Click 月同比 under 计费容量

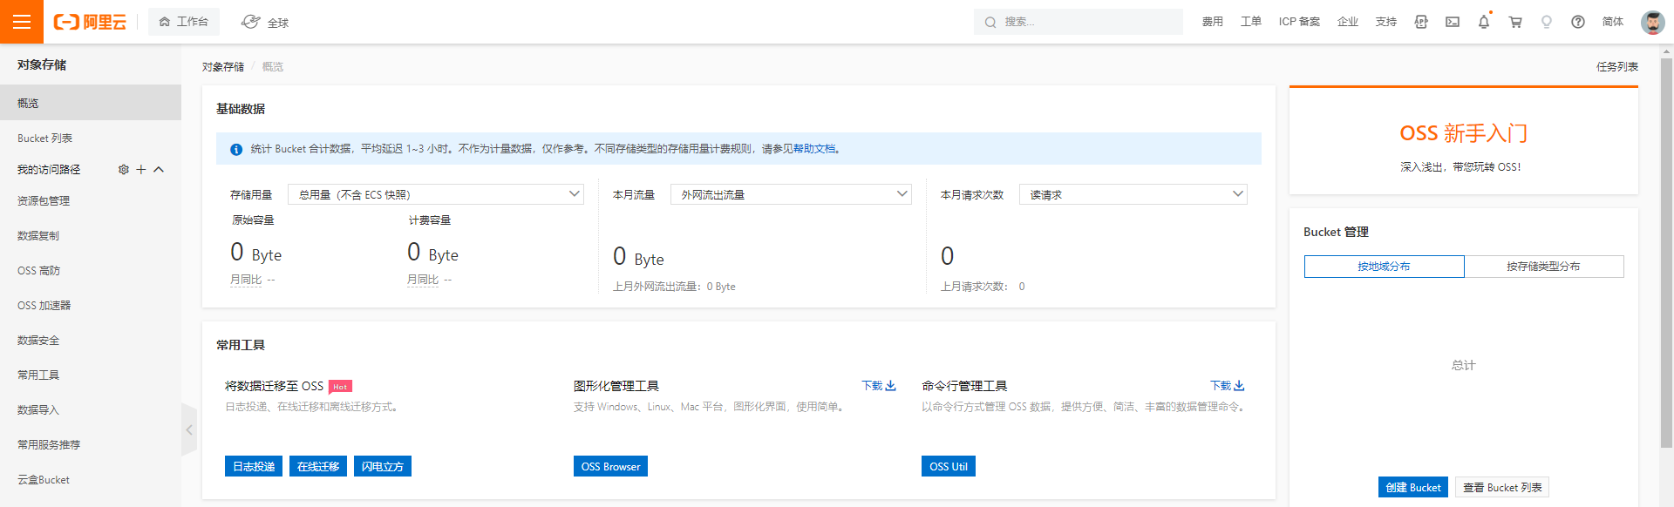pos(423,280)
